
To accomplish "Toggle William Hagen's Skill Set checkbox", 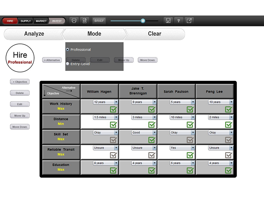I will point(113,140).
